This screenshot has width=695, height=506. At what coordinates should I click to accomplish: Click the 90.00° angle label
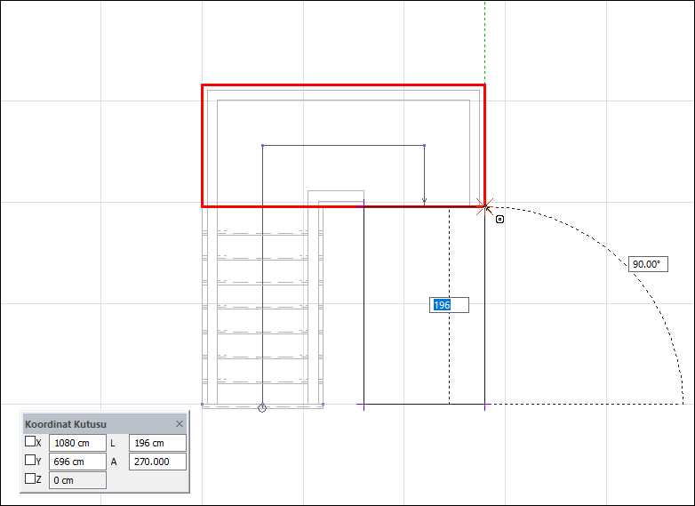(x=648, y=264)
